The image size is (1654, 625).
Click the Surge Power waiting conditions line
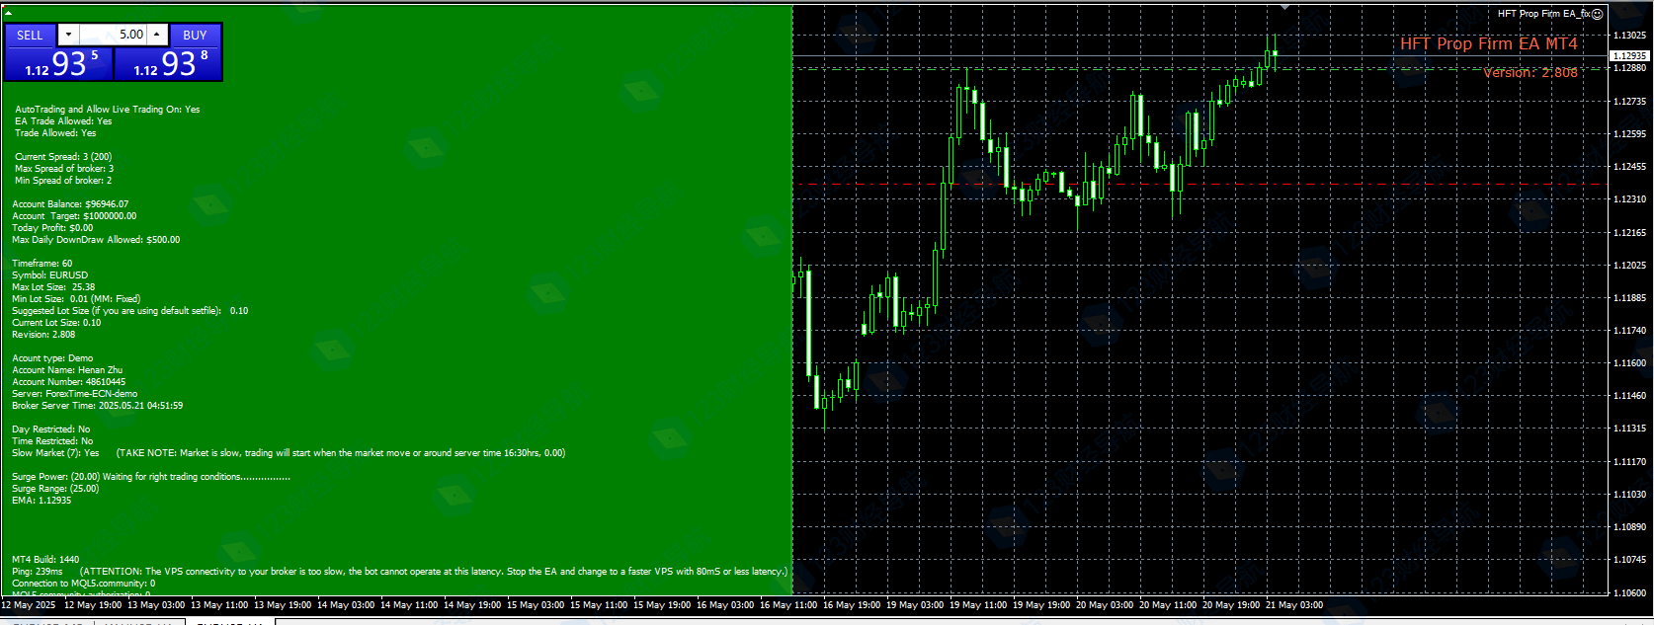[151, 477]
